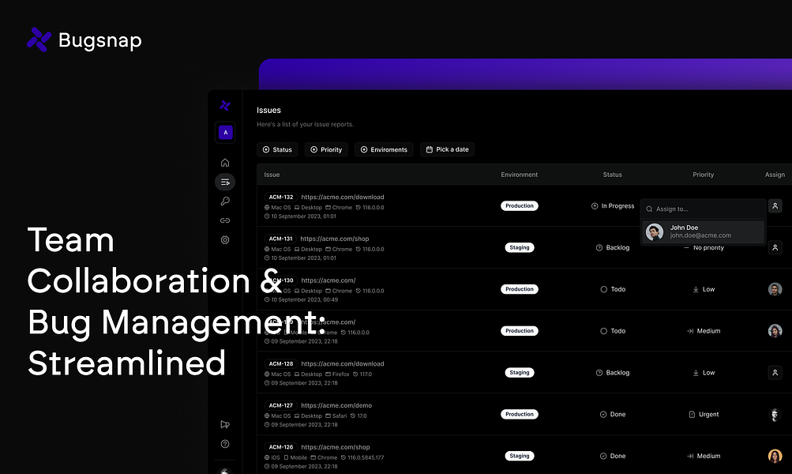Viewport: 792px width, 474px height.
Task: Open the home icon in the sidebar
Action: (x=225, y=163)
